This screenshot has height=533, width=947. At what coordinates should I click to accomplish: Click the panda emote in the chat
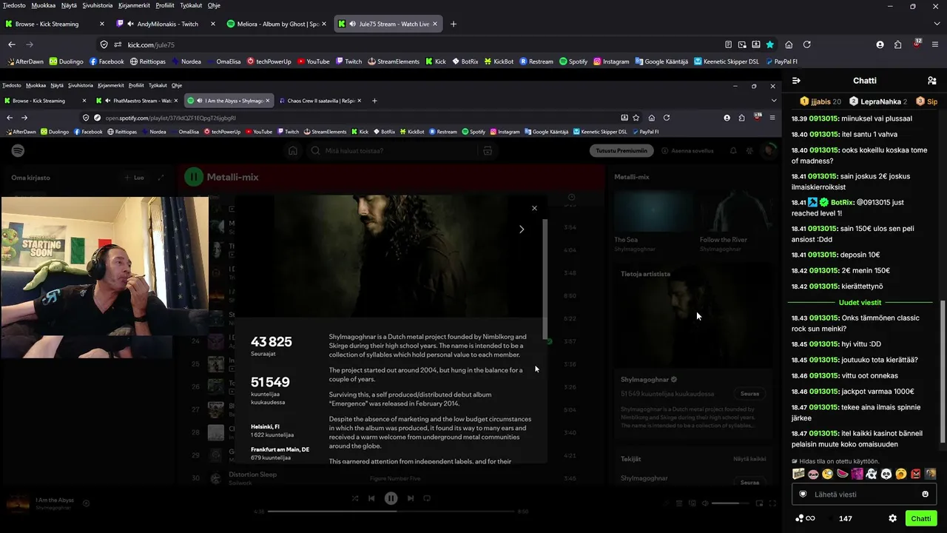point(886,474)
